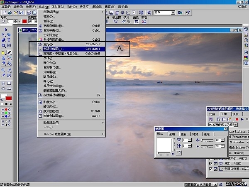Open the quick command task dropdown
This screenshot has height=187, width=249.
(236, 125)
